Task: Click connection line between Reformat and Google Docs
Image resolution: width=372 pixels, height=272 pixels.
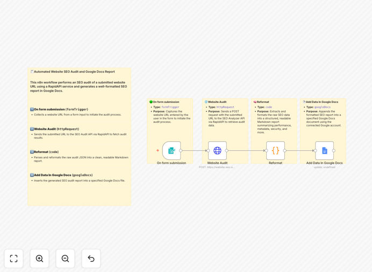Action: [x=300, y=150]
